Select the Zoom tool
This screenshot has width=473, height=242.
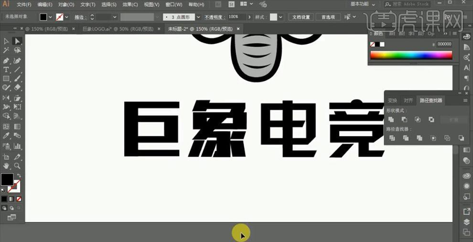pos(17,165)
